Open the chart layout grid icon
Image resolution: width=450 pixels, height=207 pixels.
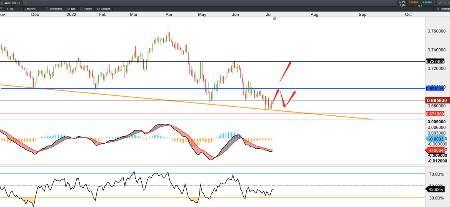[x=2, y=9]
